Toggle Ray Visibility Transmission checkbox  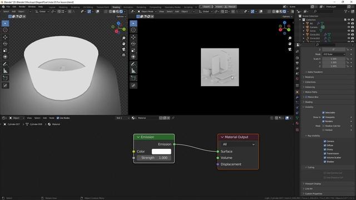[x=325, y=153]
